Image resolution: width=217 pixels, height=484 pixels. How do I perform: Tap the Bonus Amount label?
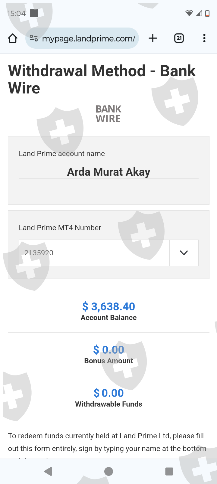click(108, 361)
